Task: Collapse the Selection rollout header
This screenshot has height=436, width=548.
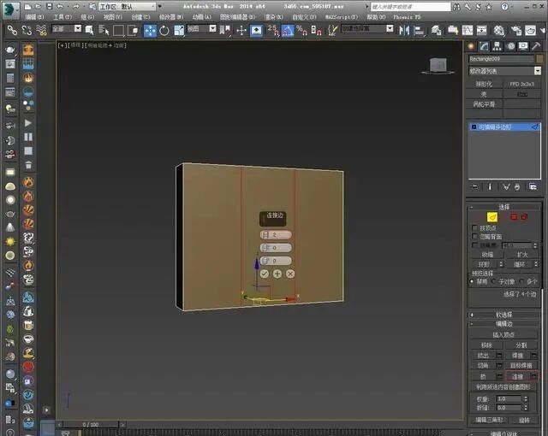Action: pos(504,207)
